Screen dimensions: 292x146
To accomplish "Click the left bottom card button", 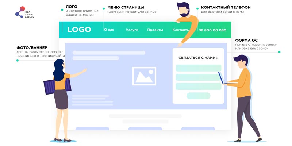I will (92, 128).
